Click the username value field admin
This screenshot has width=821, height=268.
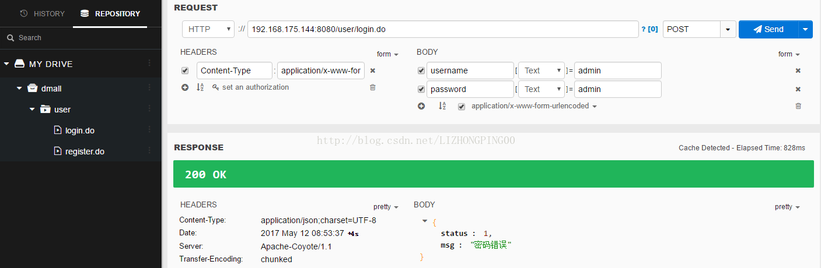[618, 70]
